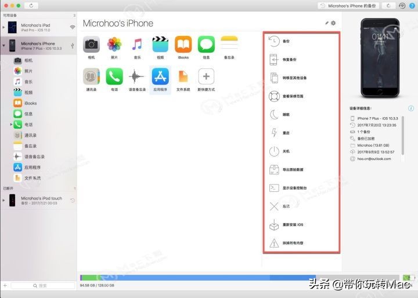Expand the 电话 item in the sidebar

click(11, 125)
